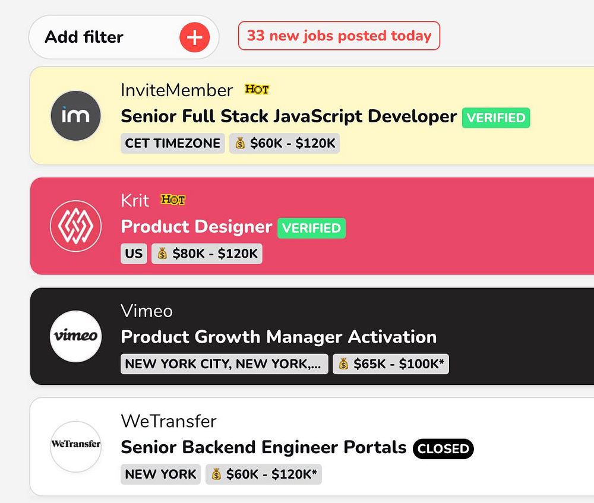The width and height of the screenshot is (594, 503).
Task: Select the NEW YORK CITY, NEW YORK tag
Action: coord(224,364)
